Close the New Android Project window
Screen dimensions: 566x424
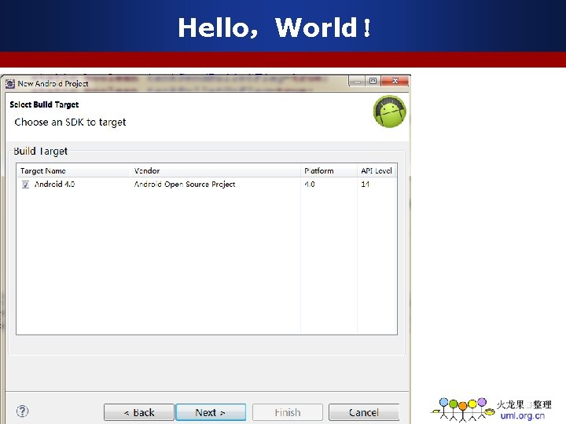click(395, 81)
